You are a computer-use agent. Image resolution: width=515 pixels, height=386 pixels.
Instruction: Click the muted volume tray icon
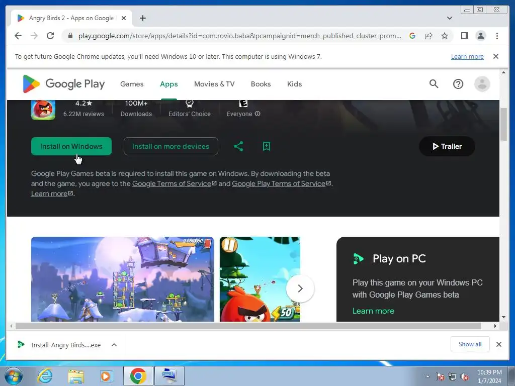pyautogui.click(x=464, y=376)
